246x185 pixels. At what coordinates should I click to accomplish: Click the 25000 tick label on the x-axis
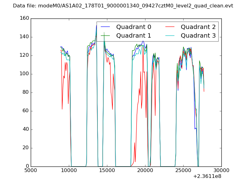(x=183, y=170)
